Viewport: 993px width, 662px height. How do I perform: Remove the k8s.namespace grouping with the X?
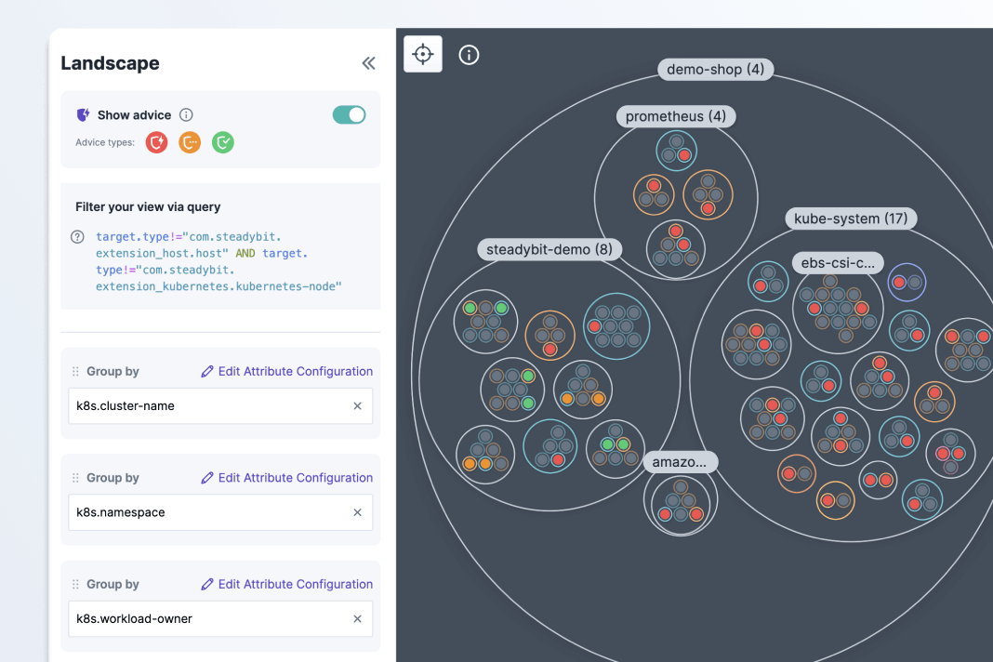coord(357,512)
